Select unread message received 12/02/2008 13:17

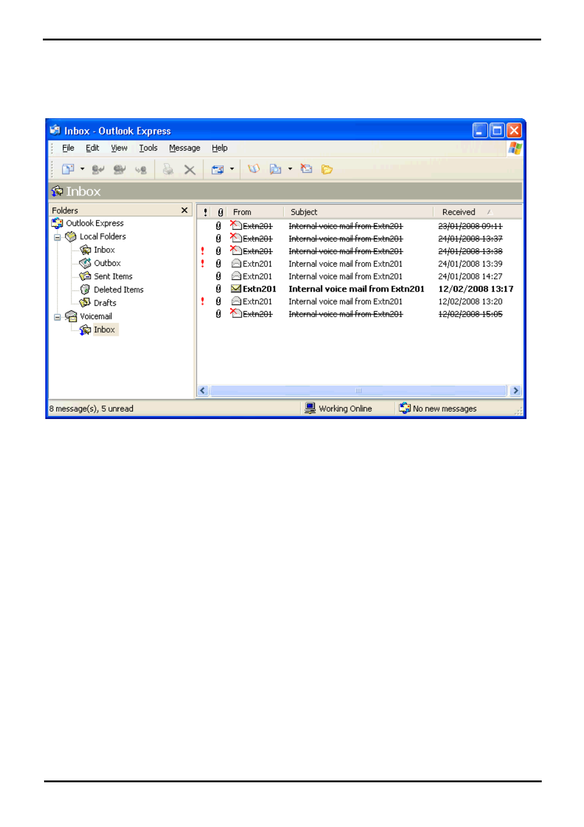click(359, 289)
